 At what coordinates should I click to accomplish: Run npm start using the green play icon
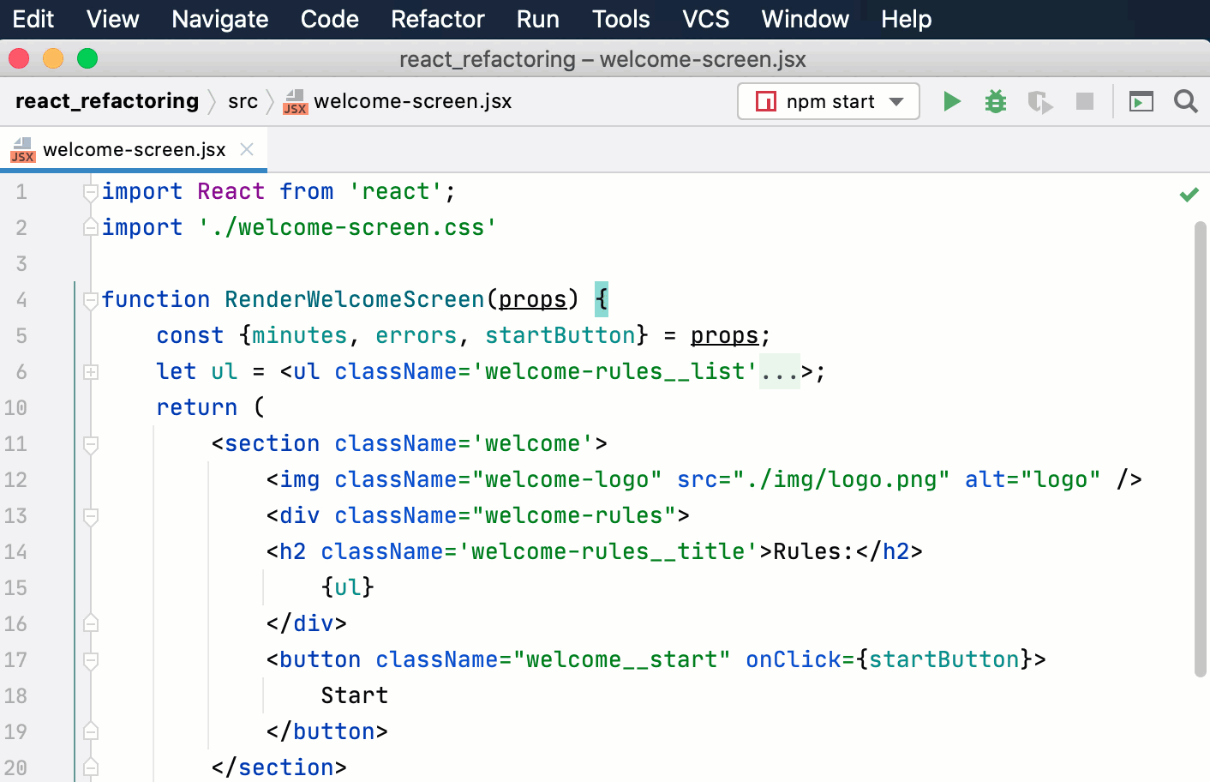pyautogui.click(x=952, y=101)
